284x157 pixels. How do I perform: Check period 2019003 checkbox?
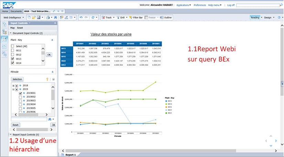coord(20,101)
